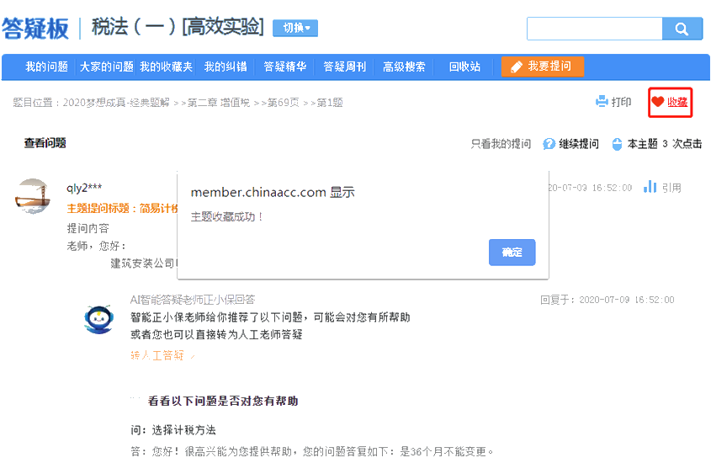Select 大家的问题 in navigation bar
Image resolution: width=711 pixels, height=463 pixels.
(107, 67)
